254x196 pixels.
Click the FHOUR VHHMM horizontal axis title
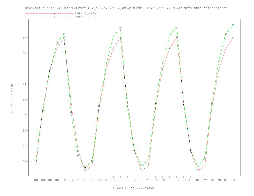[x=133, y=188]
